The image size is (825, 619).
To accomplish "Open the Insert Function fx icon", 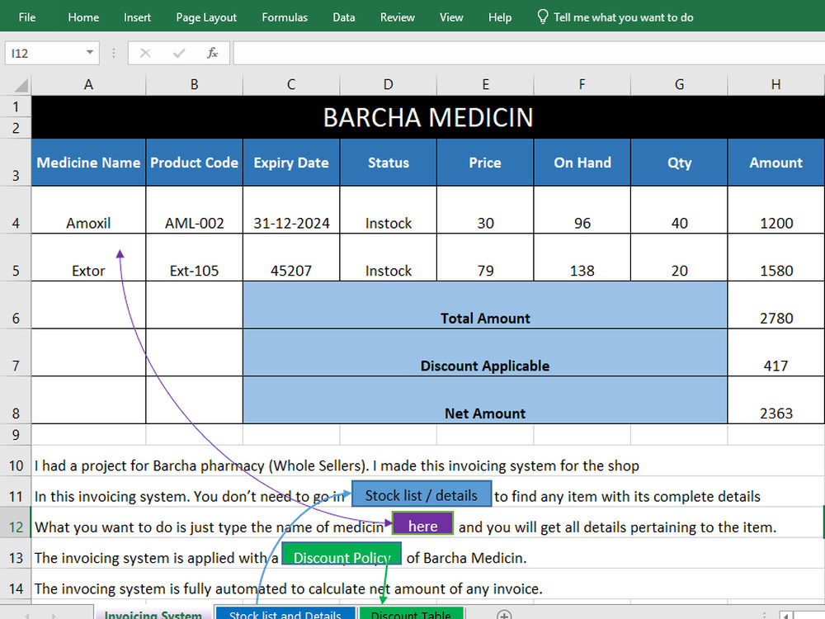I will coord(212,53).
